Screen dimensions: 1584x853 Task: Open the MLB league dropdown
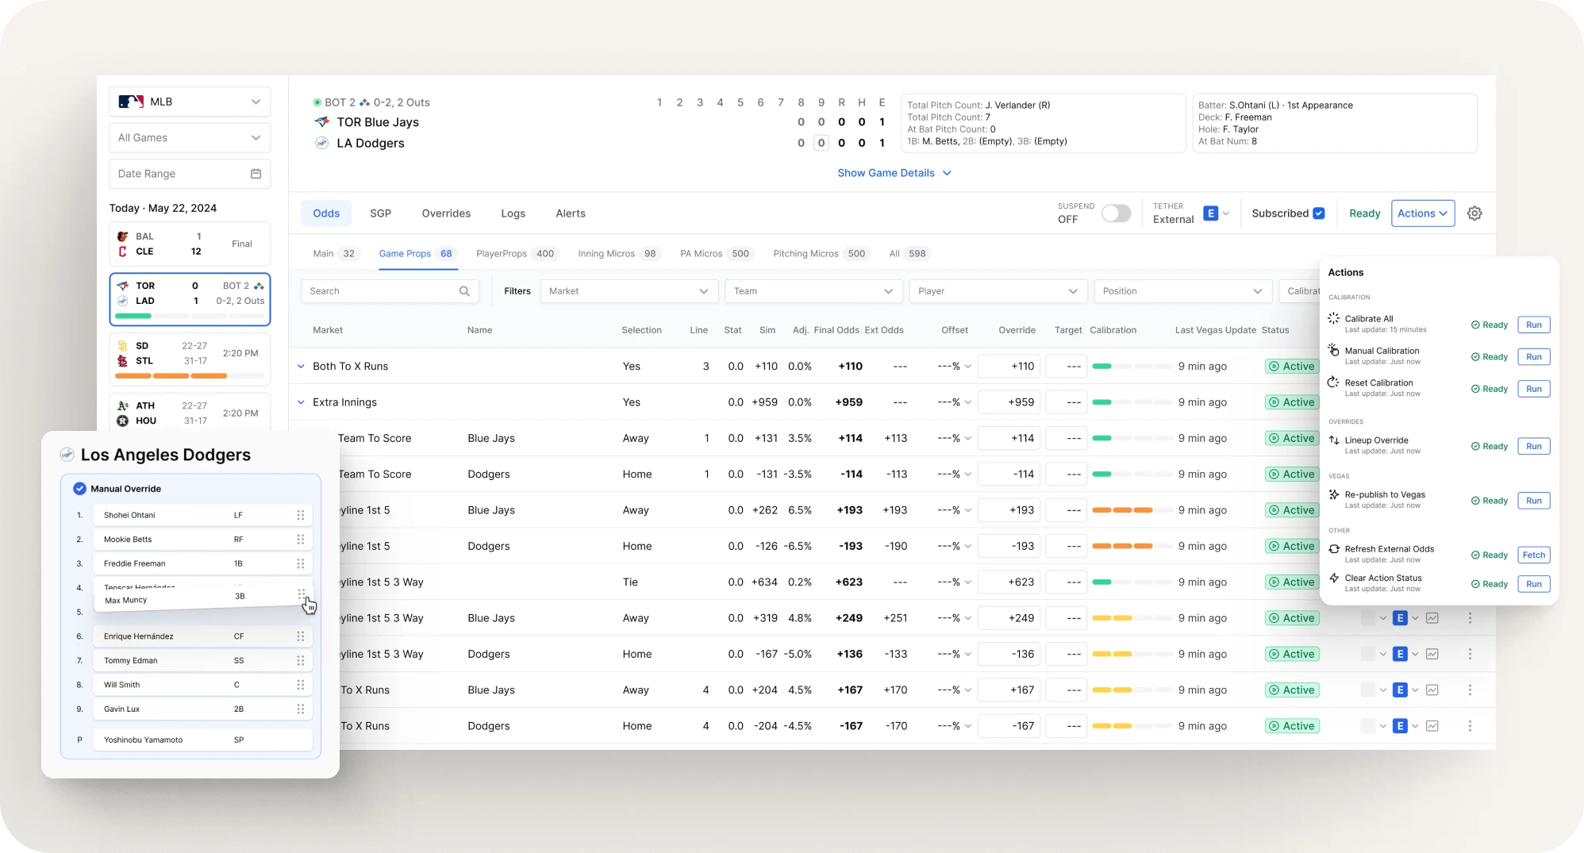click(190, 102)
